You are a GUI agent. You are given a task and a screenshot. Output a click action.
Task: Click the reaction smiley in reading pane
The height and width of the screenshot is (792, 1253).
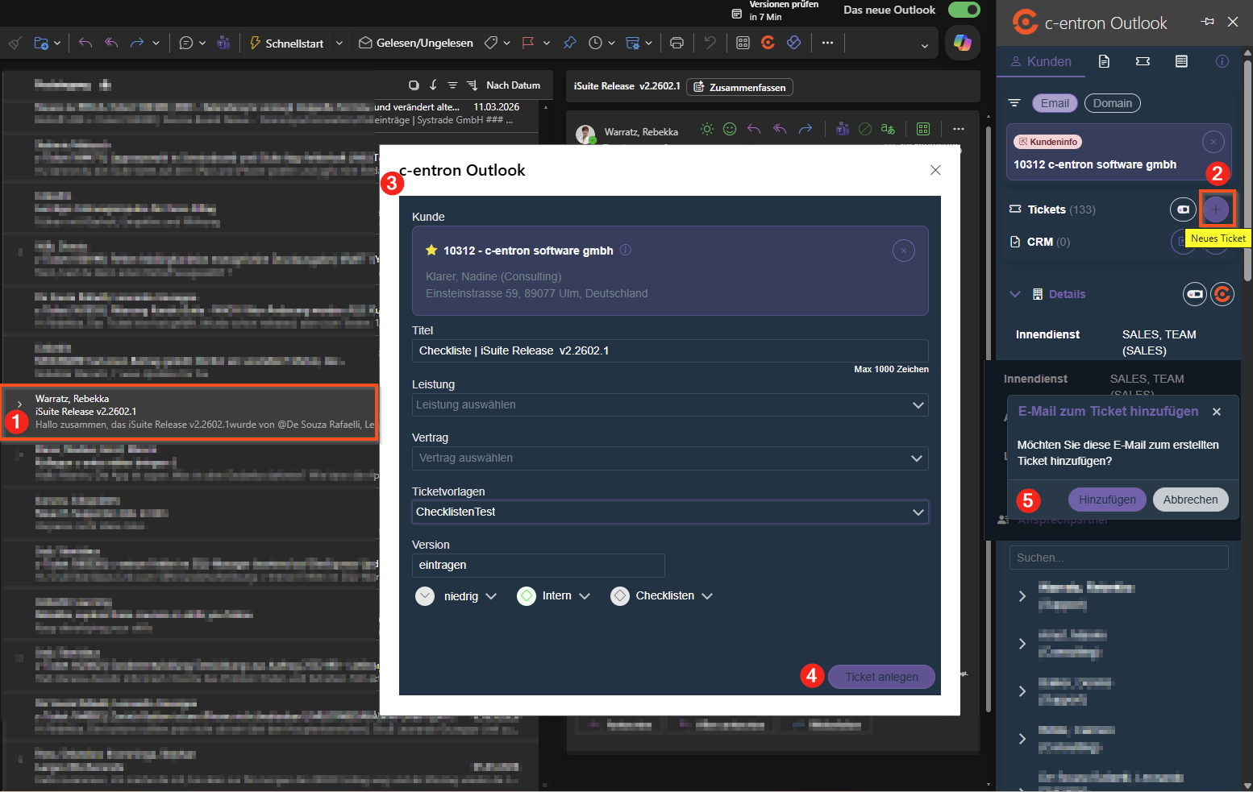coord(730,129)
